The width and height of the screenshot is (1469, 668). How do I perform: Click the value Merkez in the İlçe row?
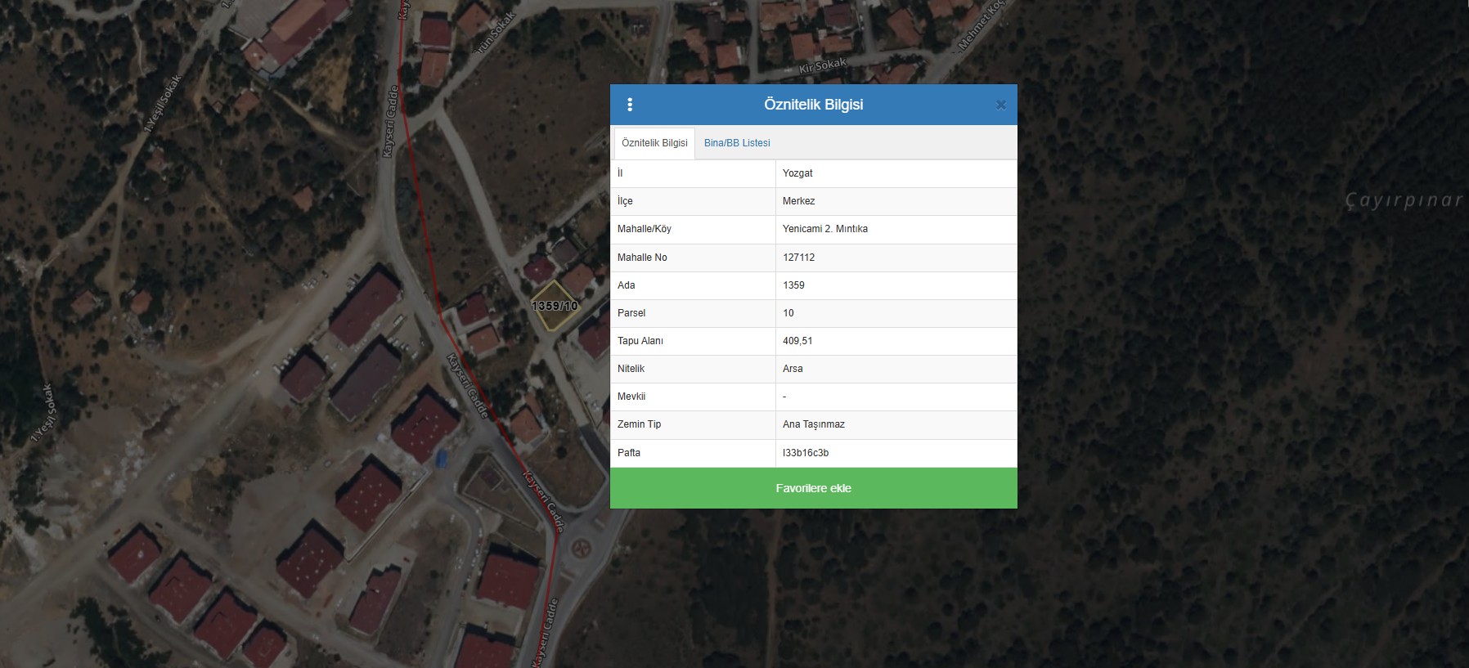798,201
